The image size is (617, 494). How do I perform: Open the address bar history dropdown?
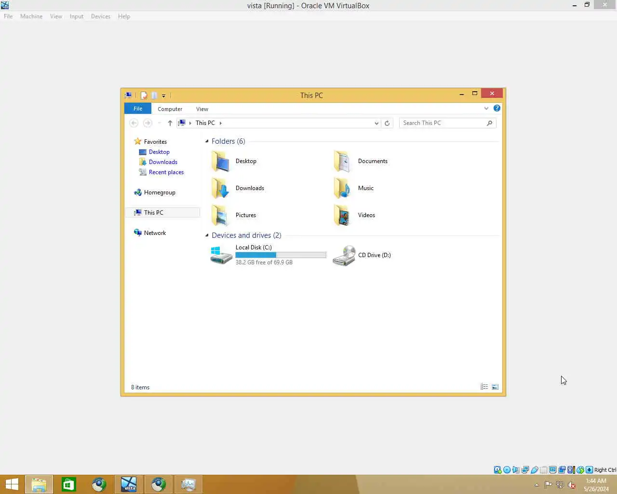[376, 123]
